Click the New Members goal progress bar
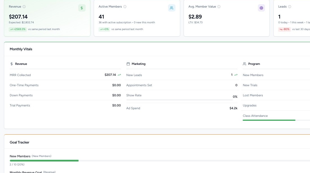The height and width of the screenshot is (173, 310). 160,161
